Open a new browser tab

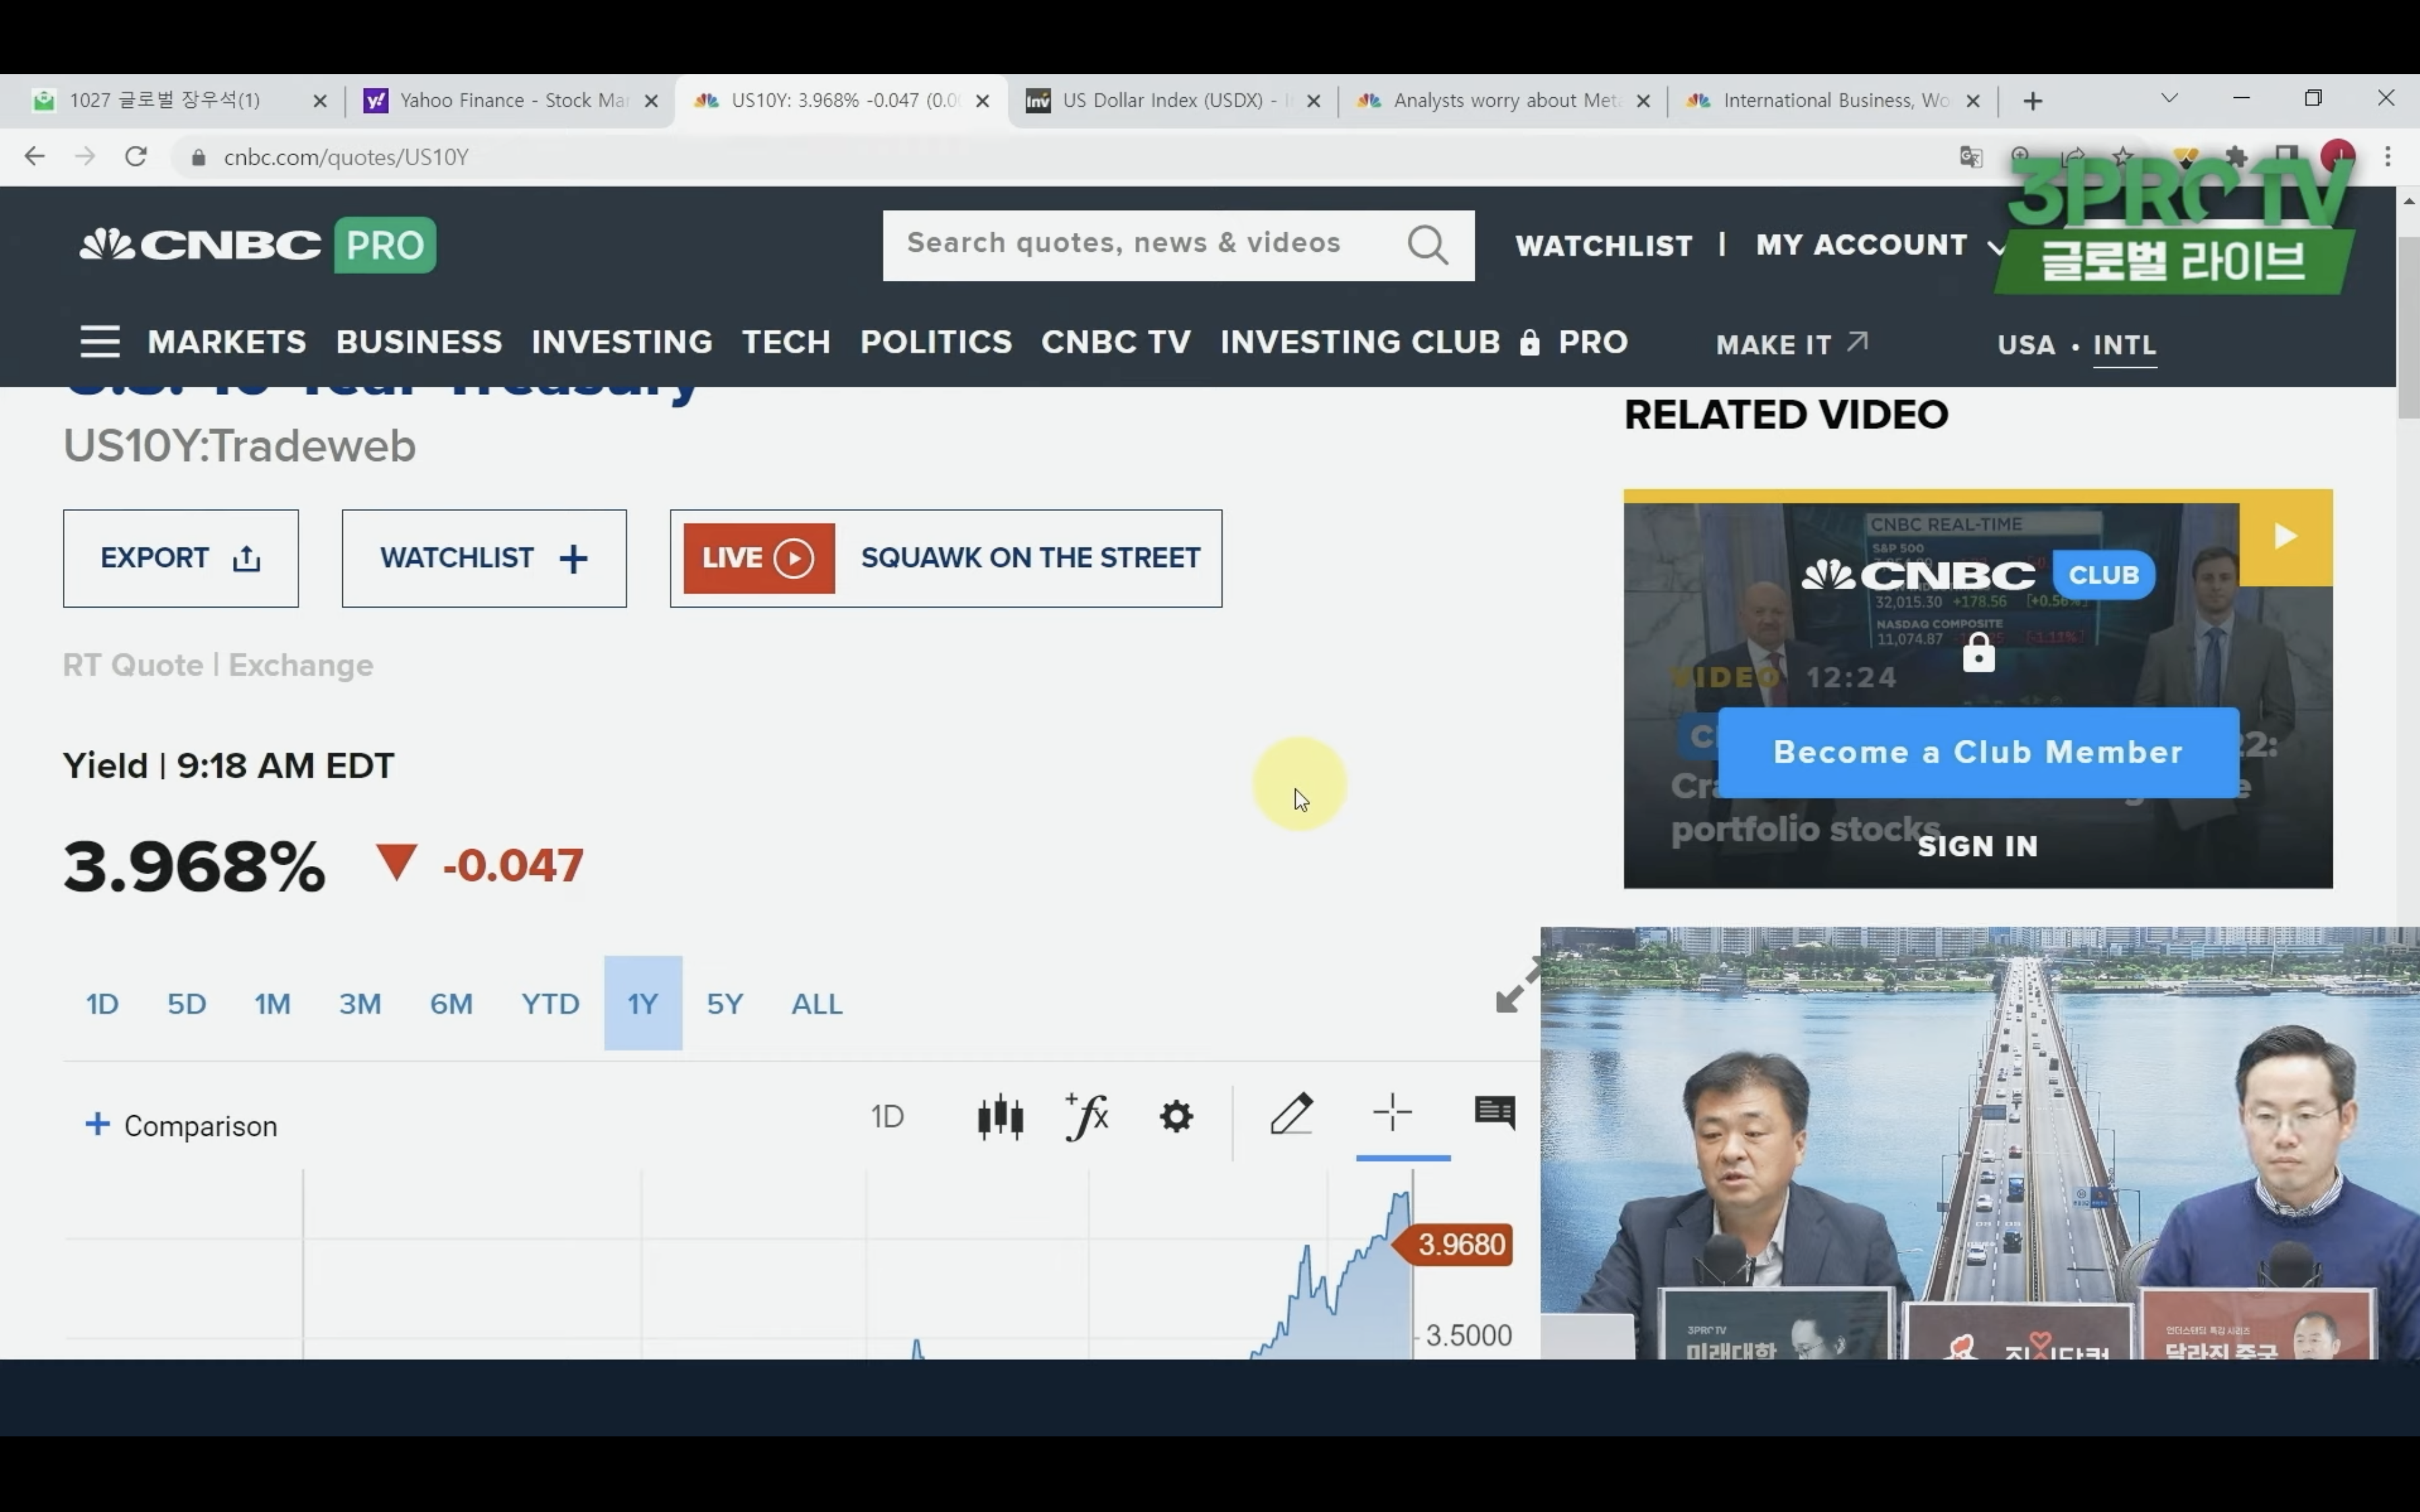pos(2032,101)
